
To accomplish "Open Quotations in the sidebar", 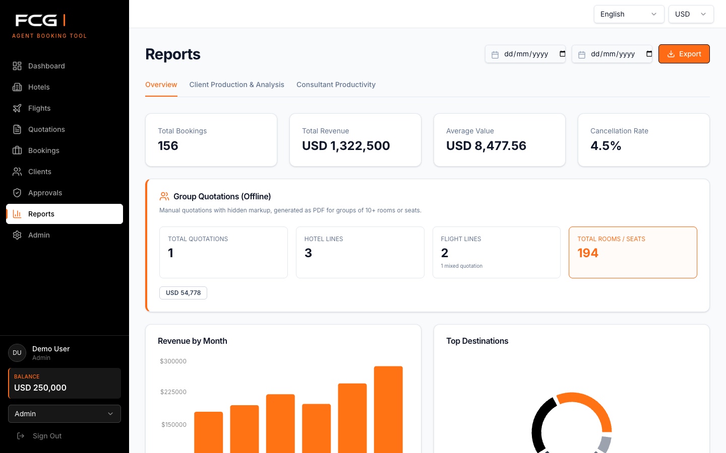I will 65,129.
